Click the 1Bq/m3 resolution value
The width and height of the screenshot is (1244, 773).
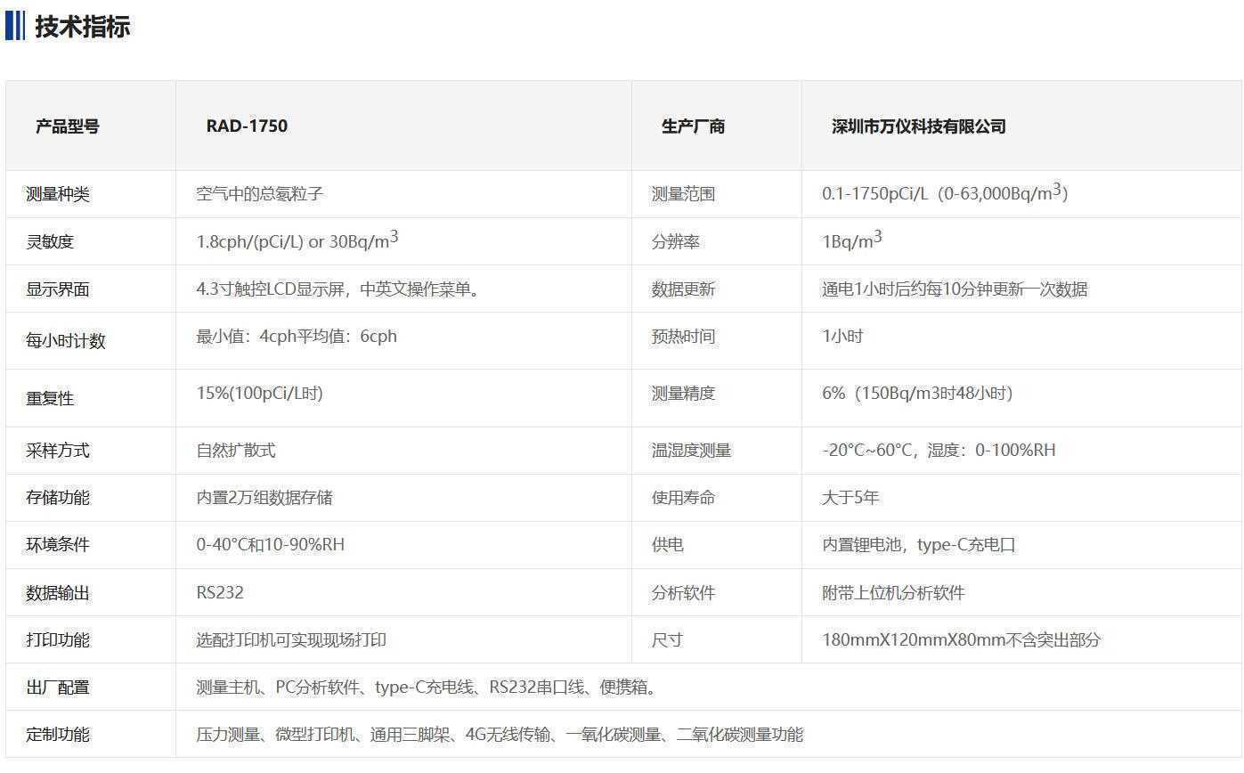click(x=852, y=240)
